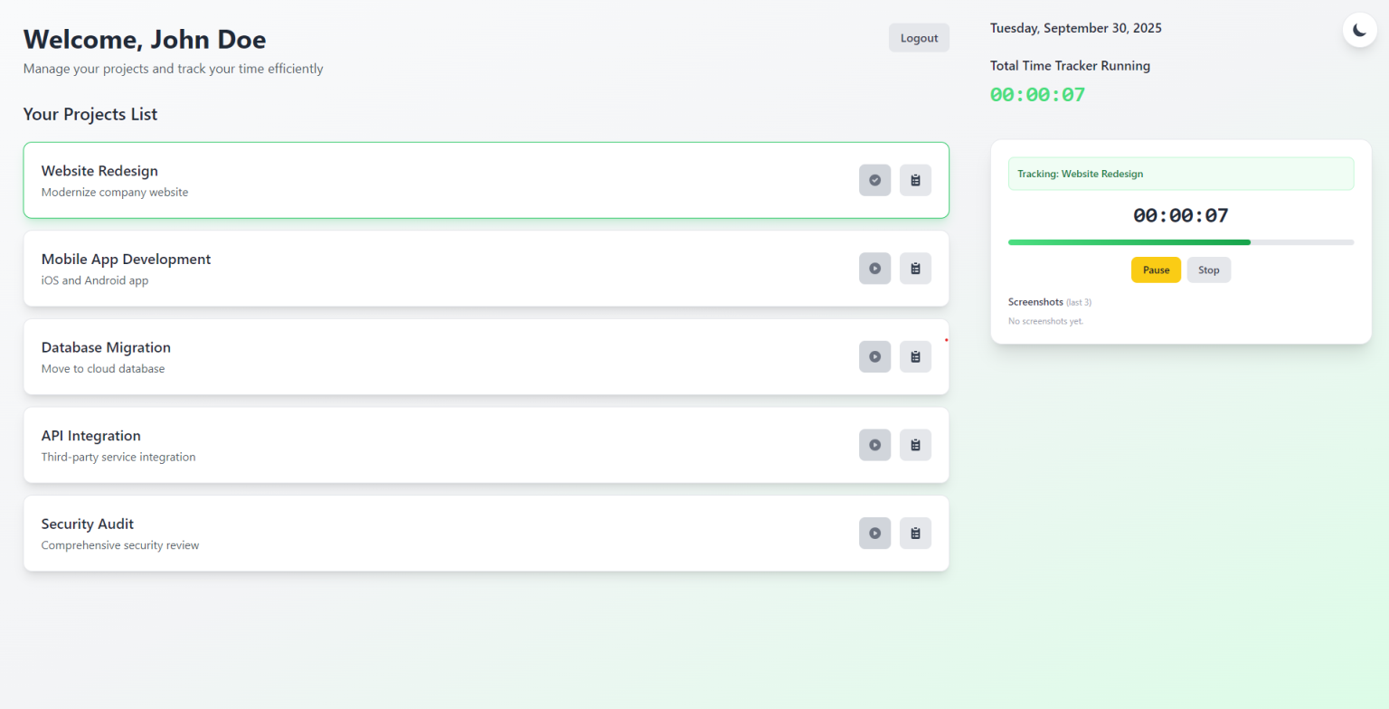This screenshot has width=1389, height=709.
Task: Click the Total Time Tracker counter
Action: point(1036,94)
